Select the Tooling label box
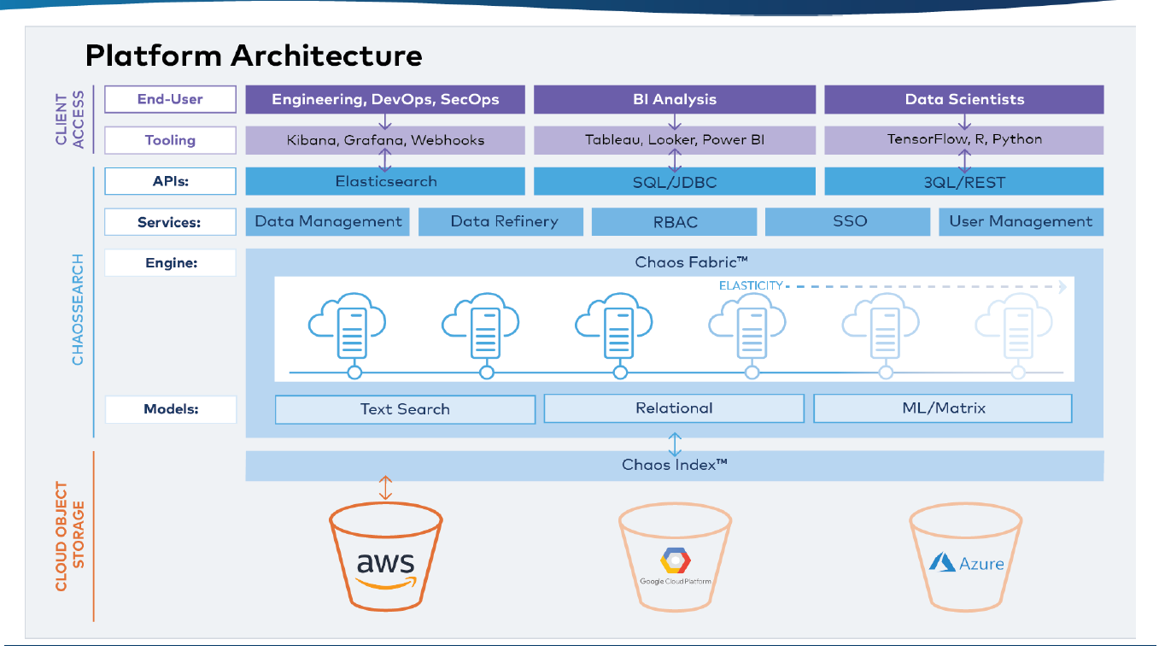The height and width of the screenshot is (657, 1159). click(x=170, y=140)
